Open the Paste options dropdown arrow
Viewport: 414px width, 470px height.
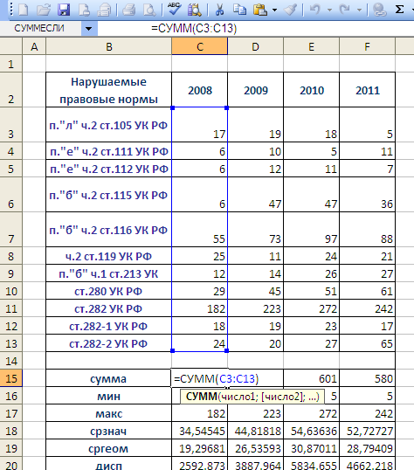point(274,10)
